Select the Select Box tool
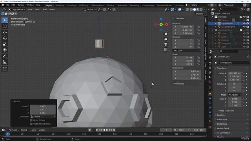 pos(5,20)
